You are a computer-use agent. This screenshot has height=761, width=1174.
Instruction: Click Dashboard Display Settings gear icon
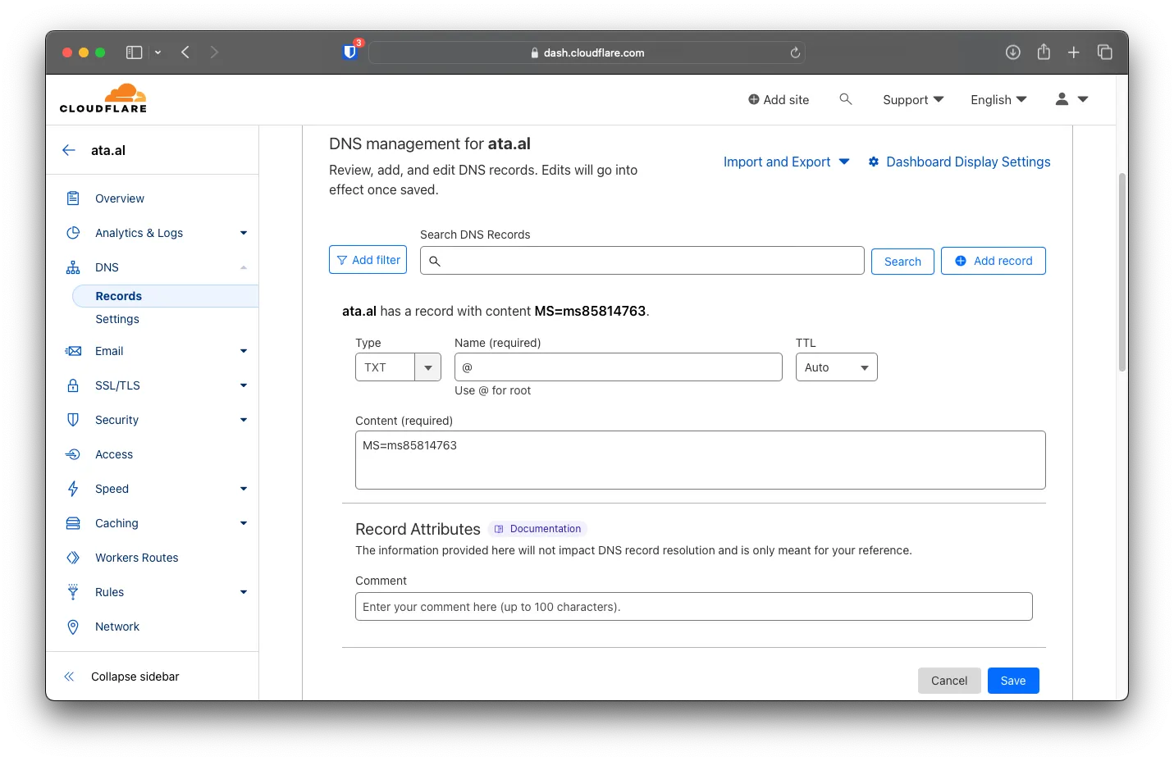pos(874,162)
